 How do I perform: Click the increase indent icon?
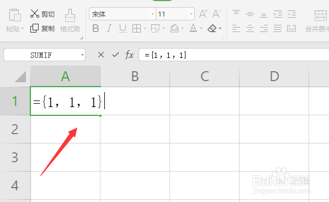coord(291,14)
